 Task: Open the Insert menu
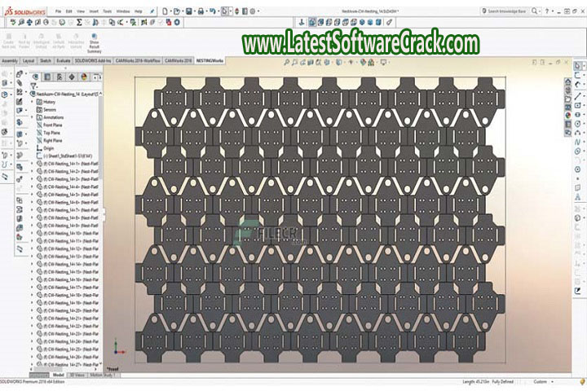pos(94,11)
